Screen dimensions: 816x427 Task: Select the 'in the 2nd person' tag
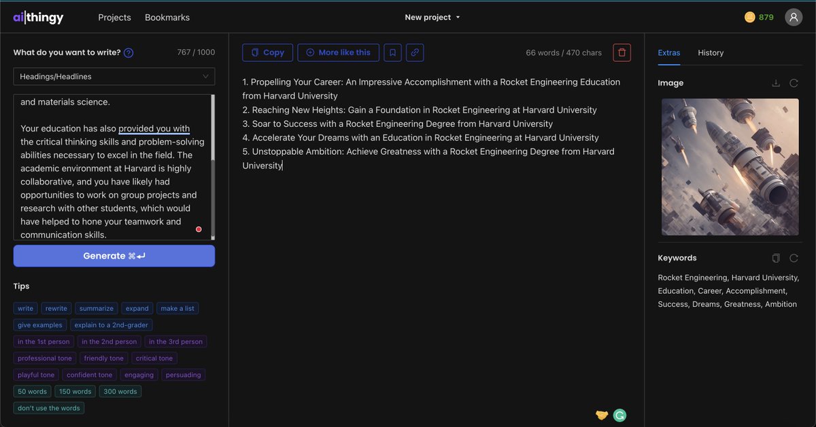(109, 341)
